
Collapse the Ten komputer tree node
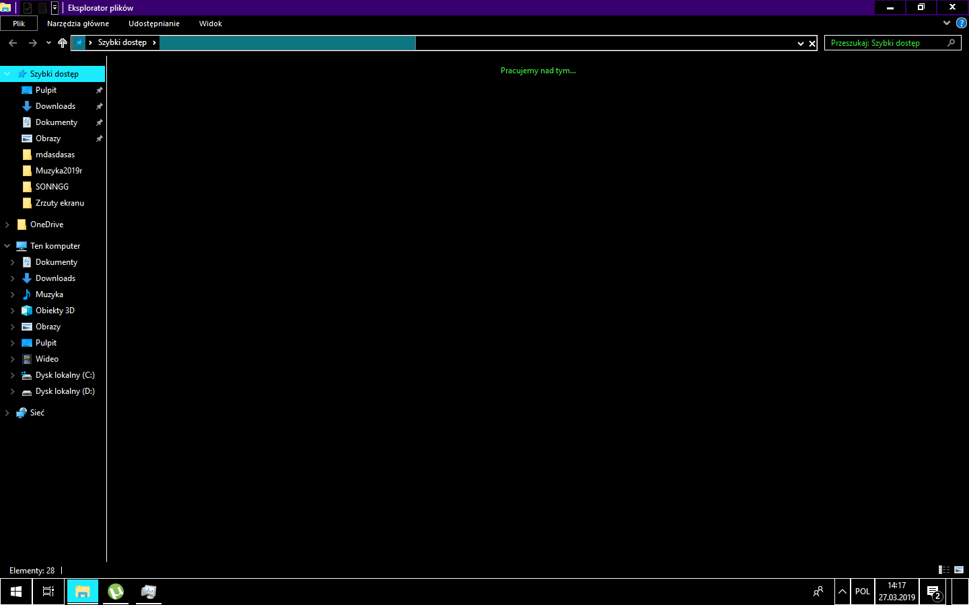7,246
